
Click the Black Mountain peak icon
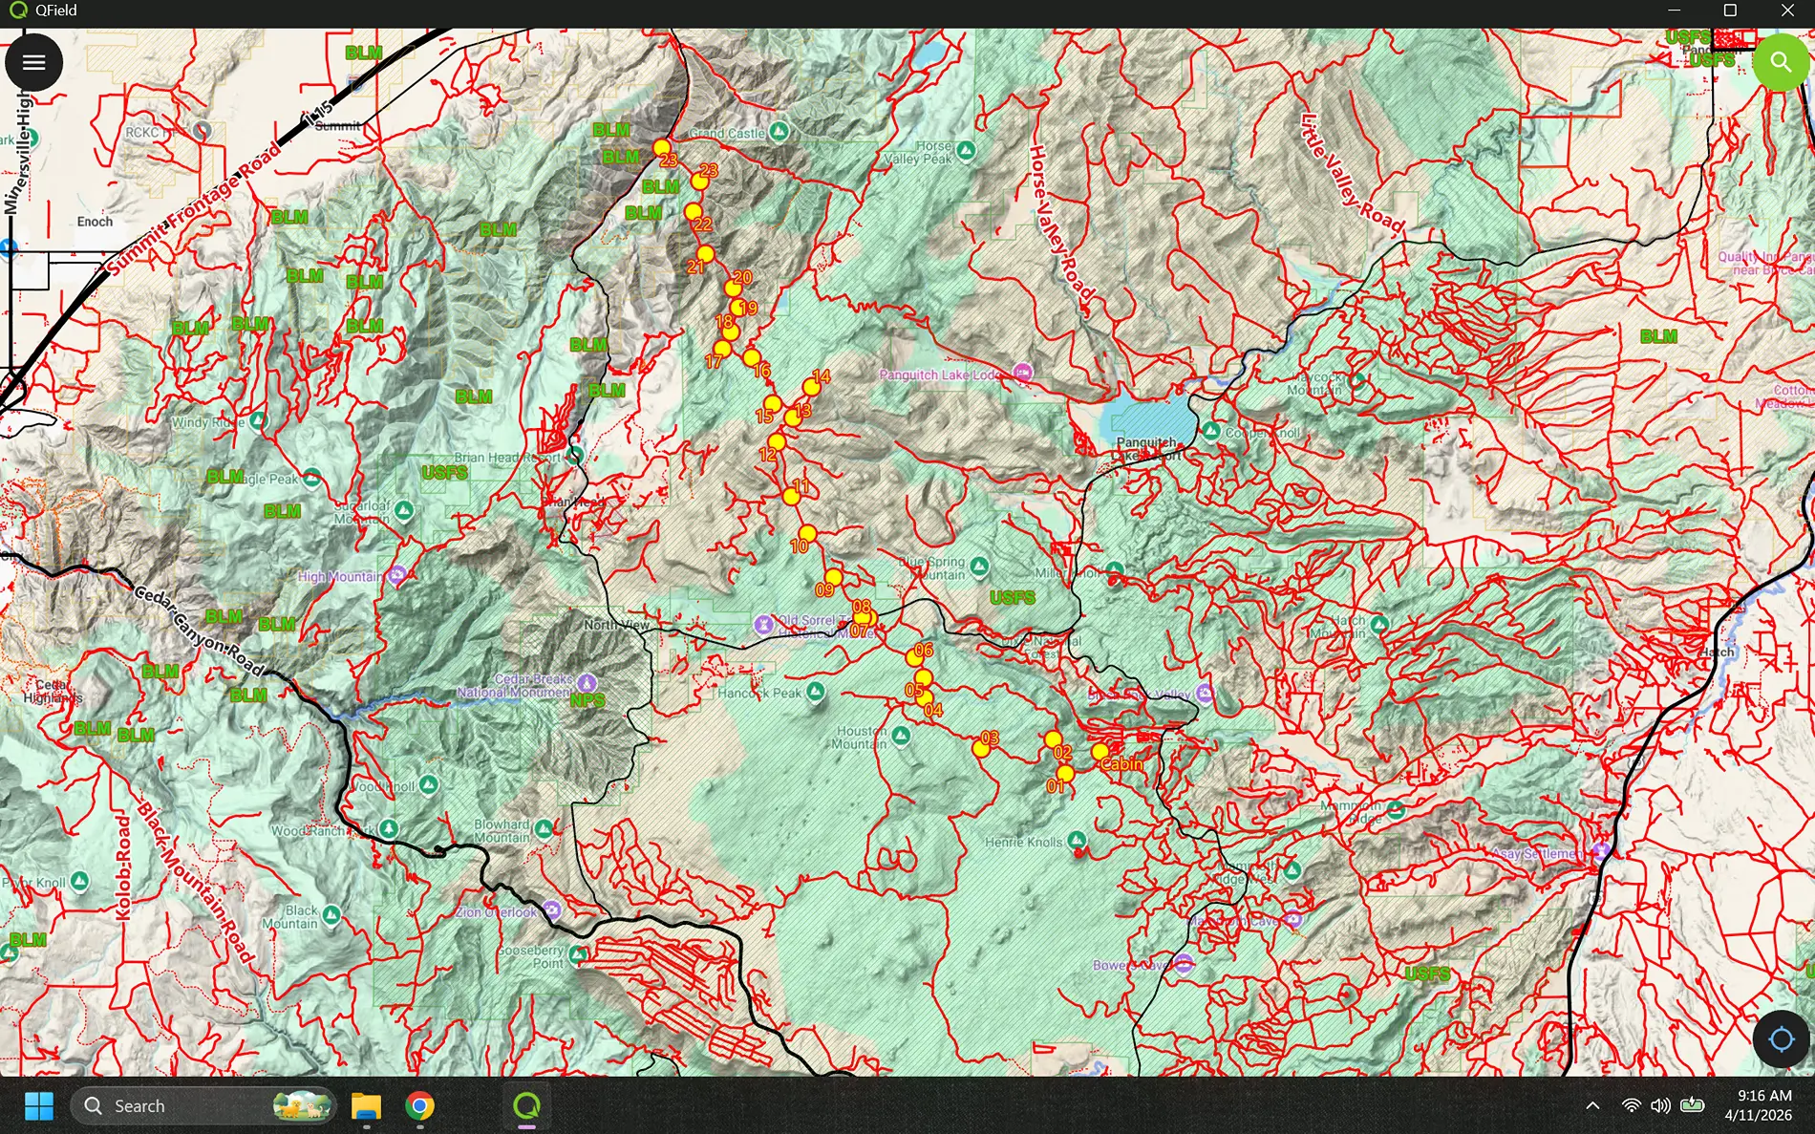point(331,914)
